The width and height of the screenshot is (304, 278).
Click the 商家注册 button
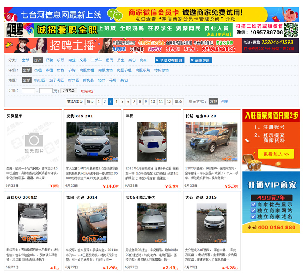[201, 60]
